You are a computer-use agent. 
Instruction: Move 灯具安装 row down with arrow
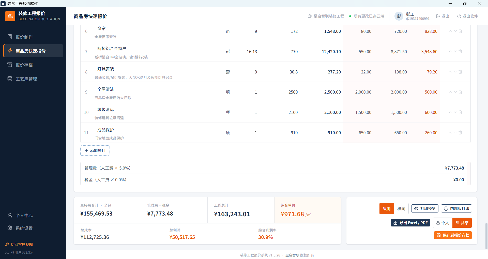(455, 72)
